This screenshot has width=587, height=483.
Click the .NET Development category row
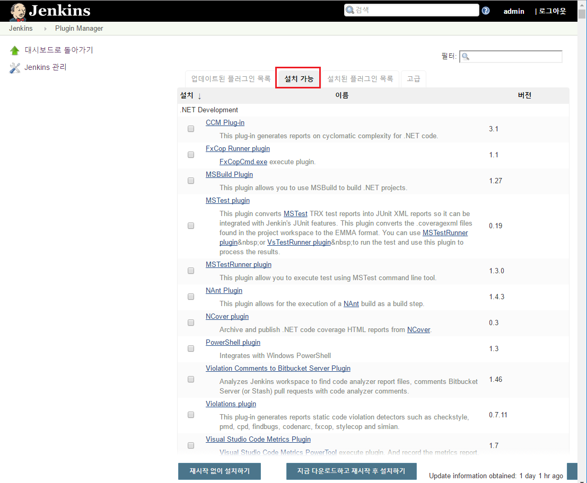(373, 110)
